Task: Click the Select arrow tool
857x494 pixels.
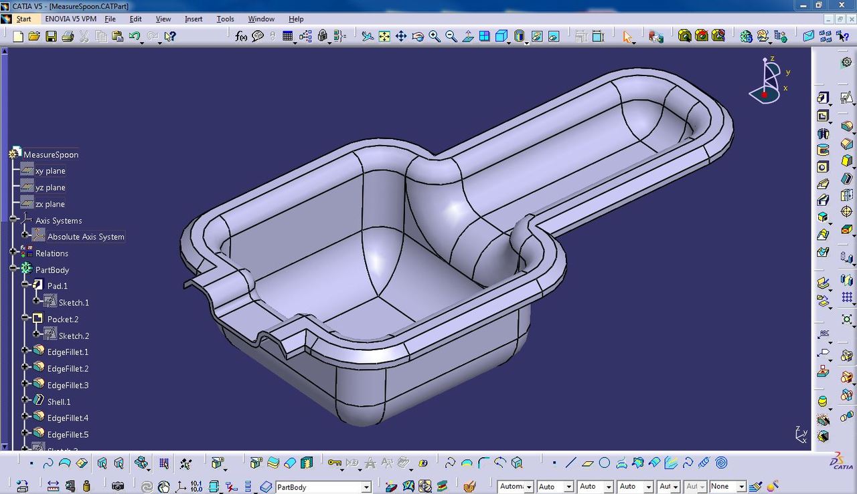Action: point(627,36)
